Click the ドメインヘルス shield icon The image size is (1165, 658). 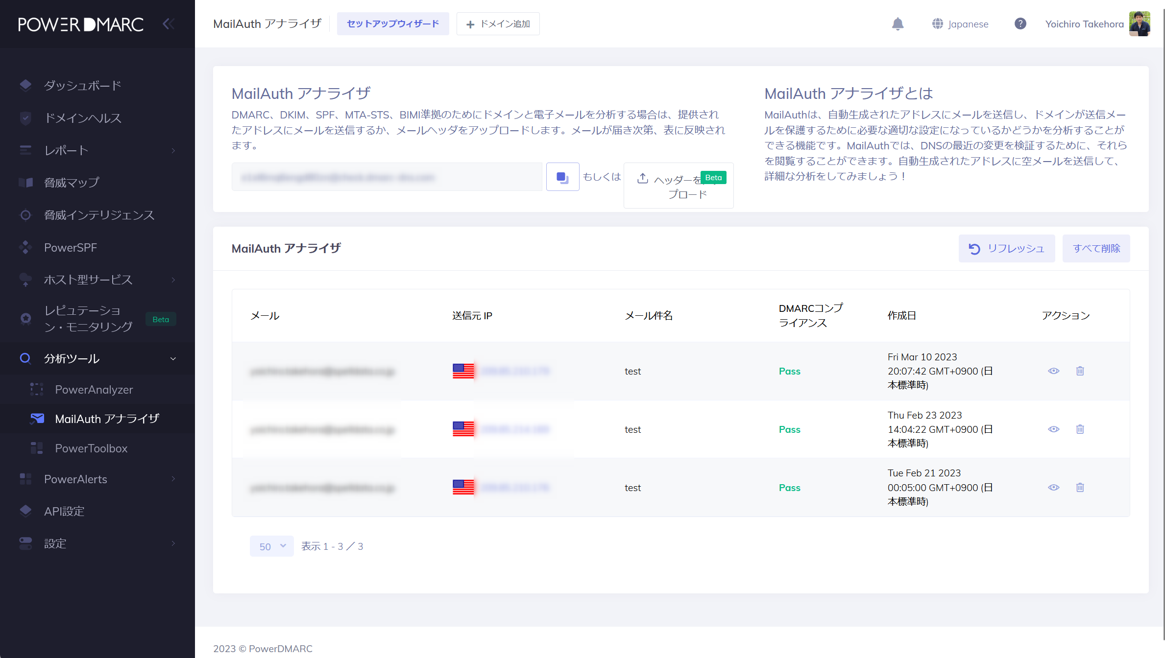25,118
